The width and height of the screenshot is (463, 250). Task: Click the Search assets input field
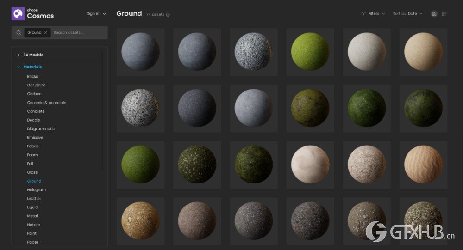[79, 33]
